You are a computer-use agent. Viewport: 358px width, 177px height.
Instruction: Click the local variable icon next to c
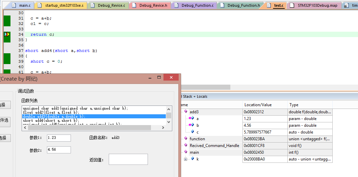[x=192, y=132]
